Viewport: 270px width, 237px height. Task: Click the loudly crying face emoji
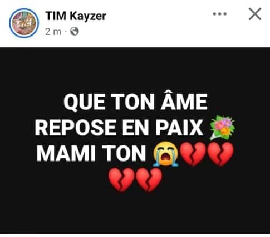(x=165, y=154)
